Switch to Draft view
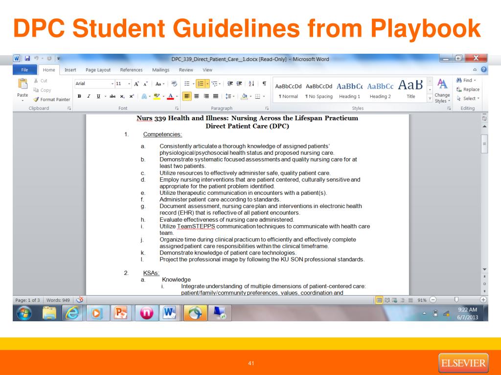501x375 pixels. pos(410,300)
